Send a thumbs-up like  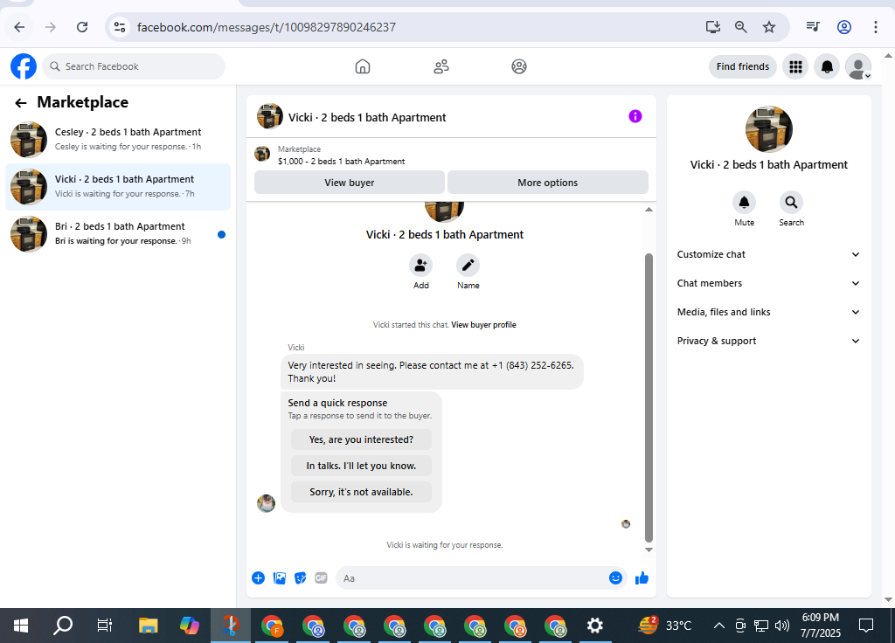click(x=642, y=578)
